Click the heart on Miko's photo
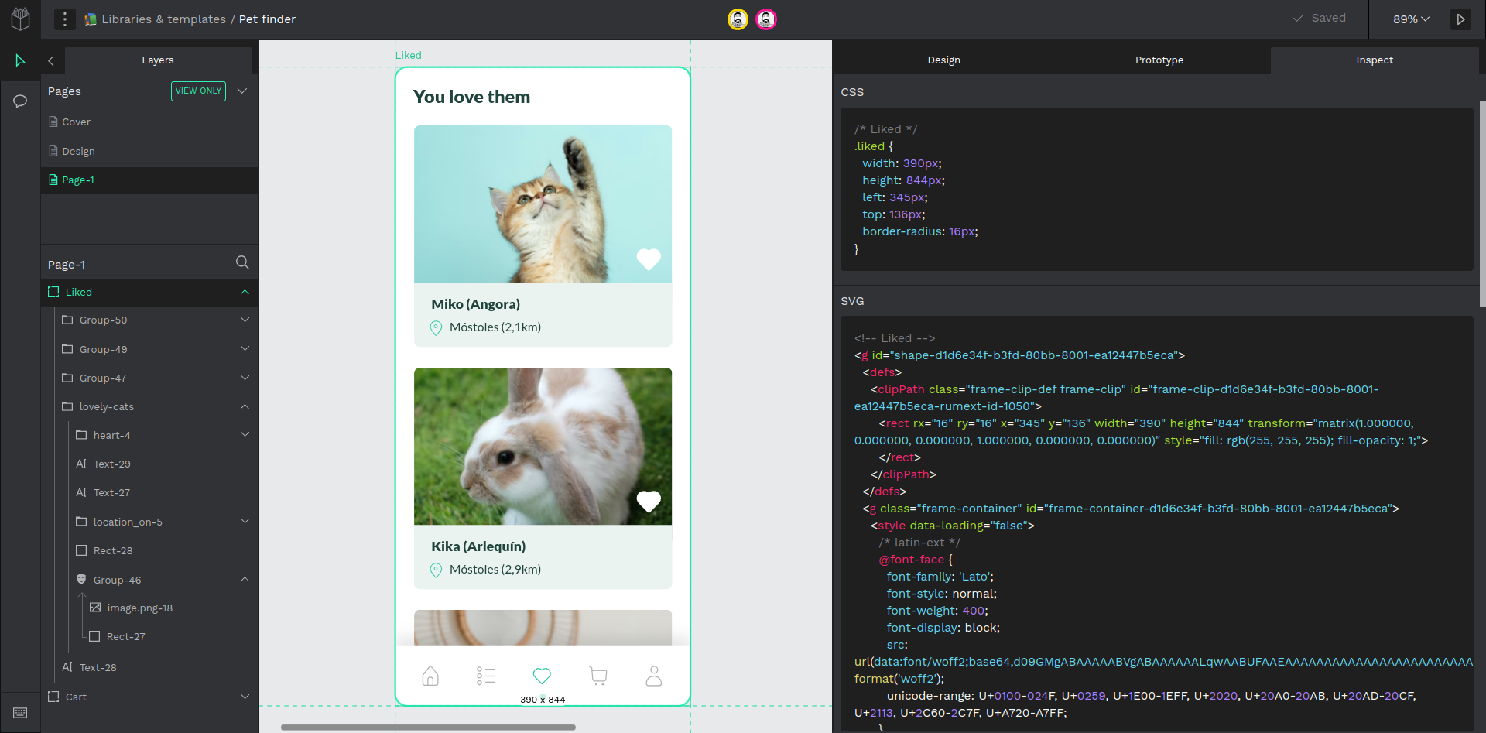 [649, 259]
